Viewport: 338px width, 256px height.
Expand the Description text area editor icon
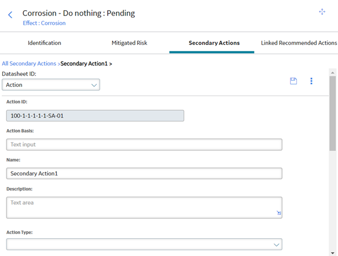tap(279, 213)
